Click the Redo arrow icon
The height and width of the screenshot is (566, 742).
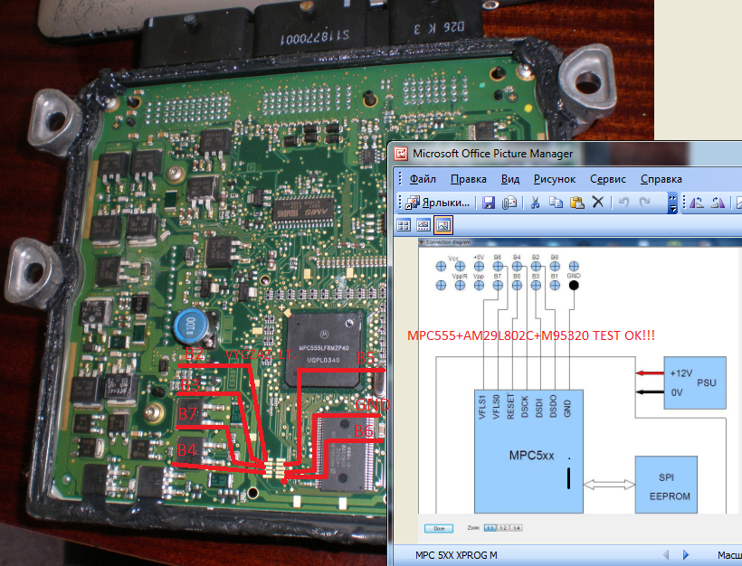click(644, 203)
